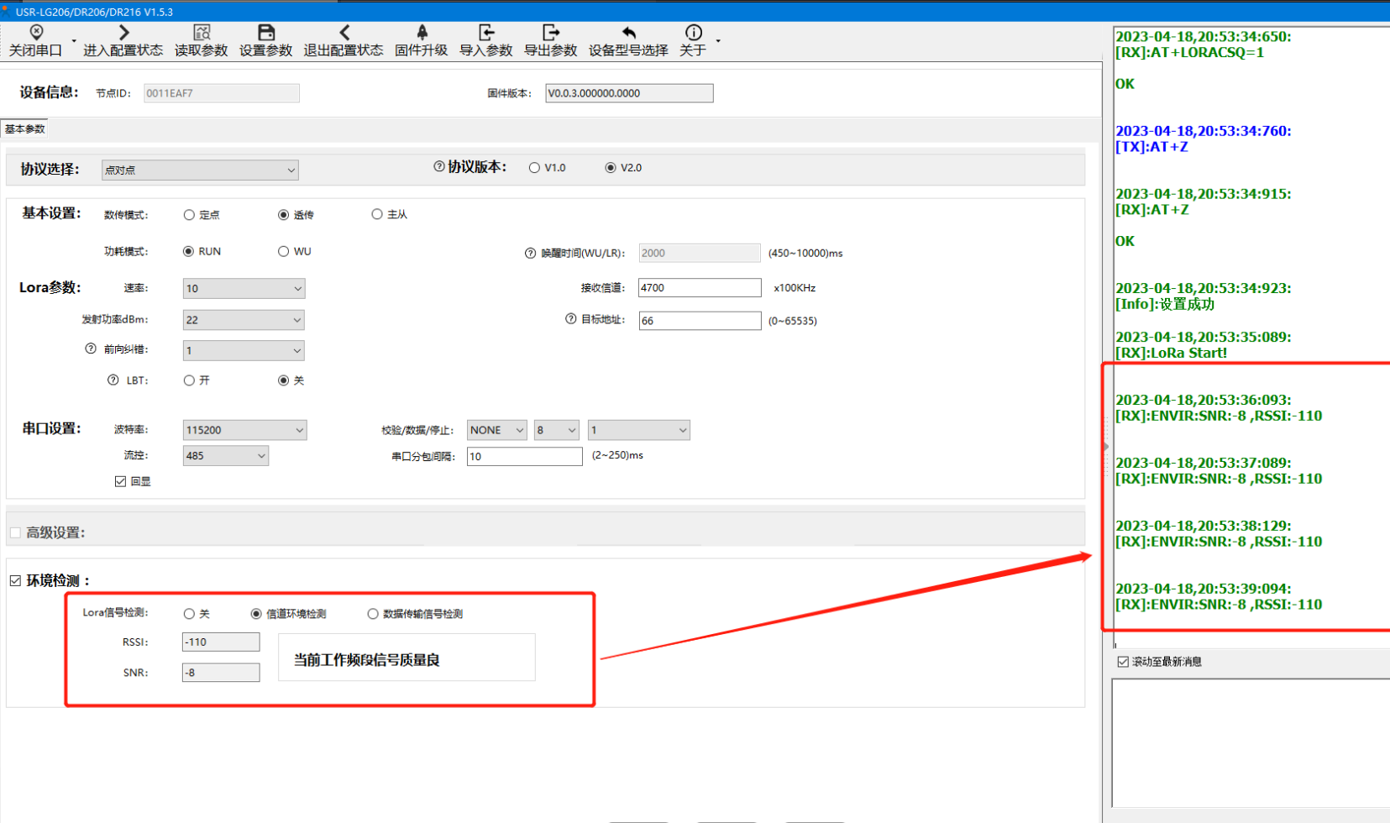
Task: Click the 设置参数 save icon
Action: tap(265, 33)
